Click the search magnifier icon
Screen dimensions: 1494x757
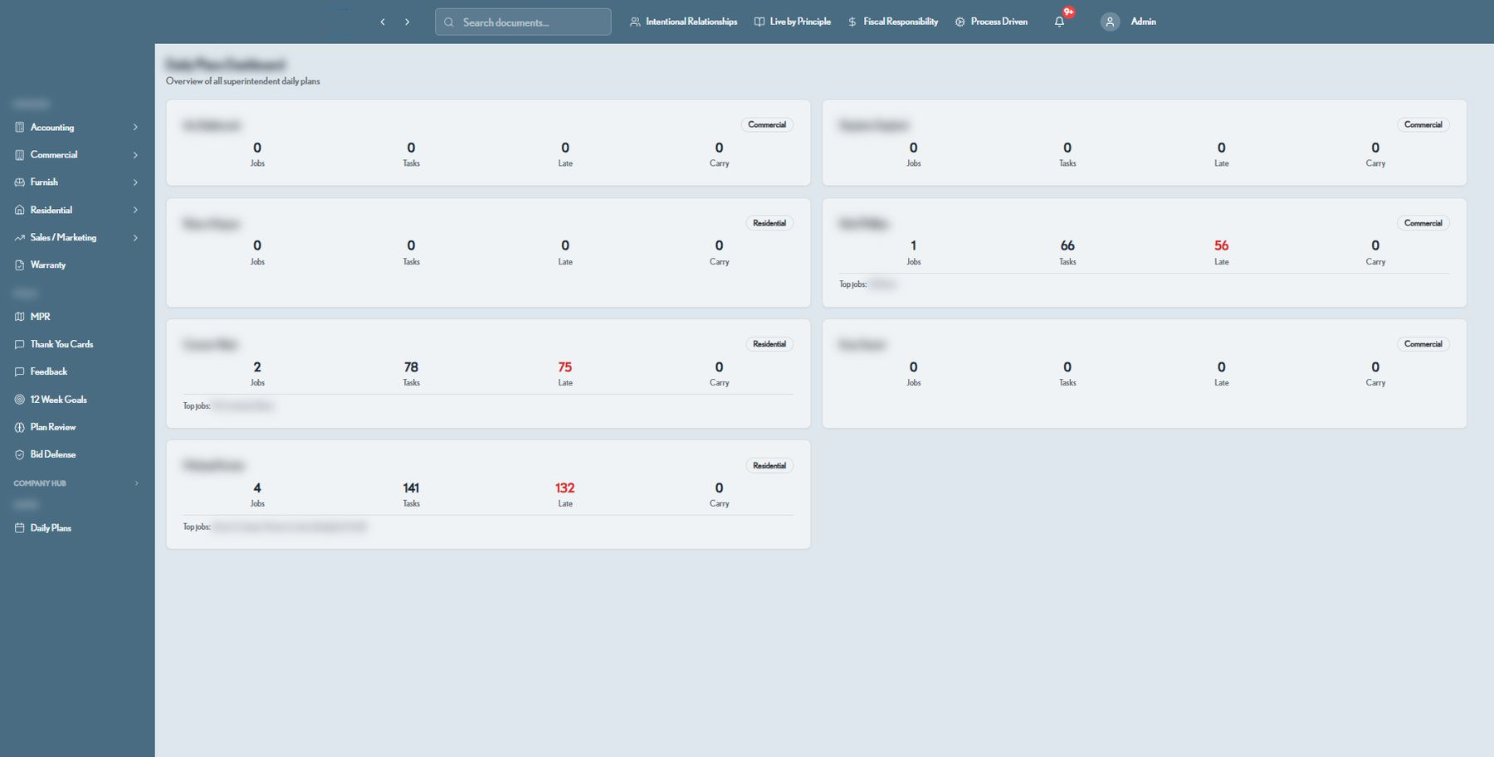point(449,22)
